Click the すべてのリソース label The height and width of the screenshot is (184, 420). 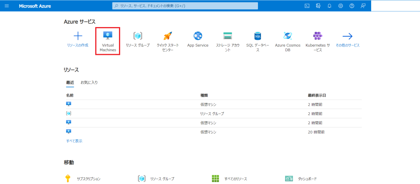tap(236, 179)
